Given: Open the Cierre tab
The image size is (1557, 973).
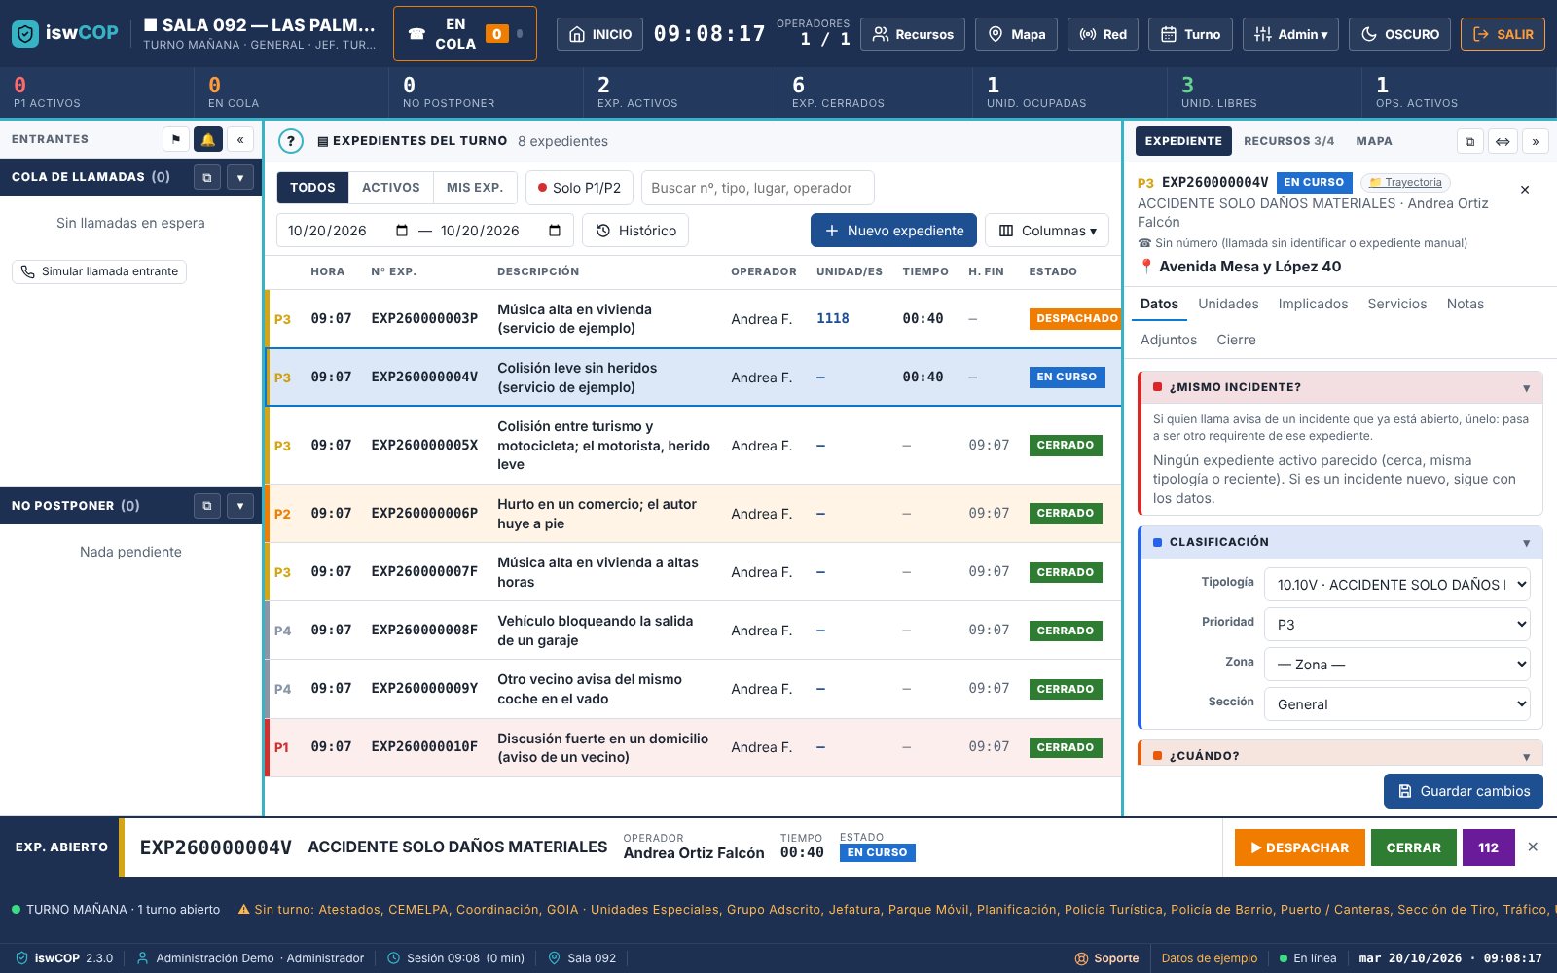Looking at the screenshot, I should [1236, 340].
